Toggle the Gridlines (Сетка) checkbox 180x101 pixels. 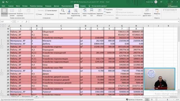(x=37, y=14)
